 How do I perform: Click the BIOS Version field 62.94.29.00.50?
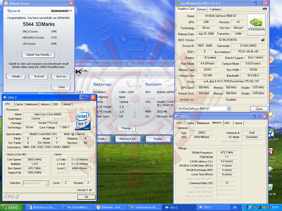coord(228,40)
